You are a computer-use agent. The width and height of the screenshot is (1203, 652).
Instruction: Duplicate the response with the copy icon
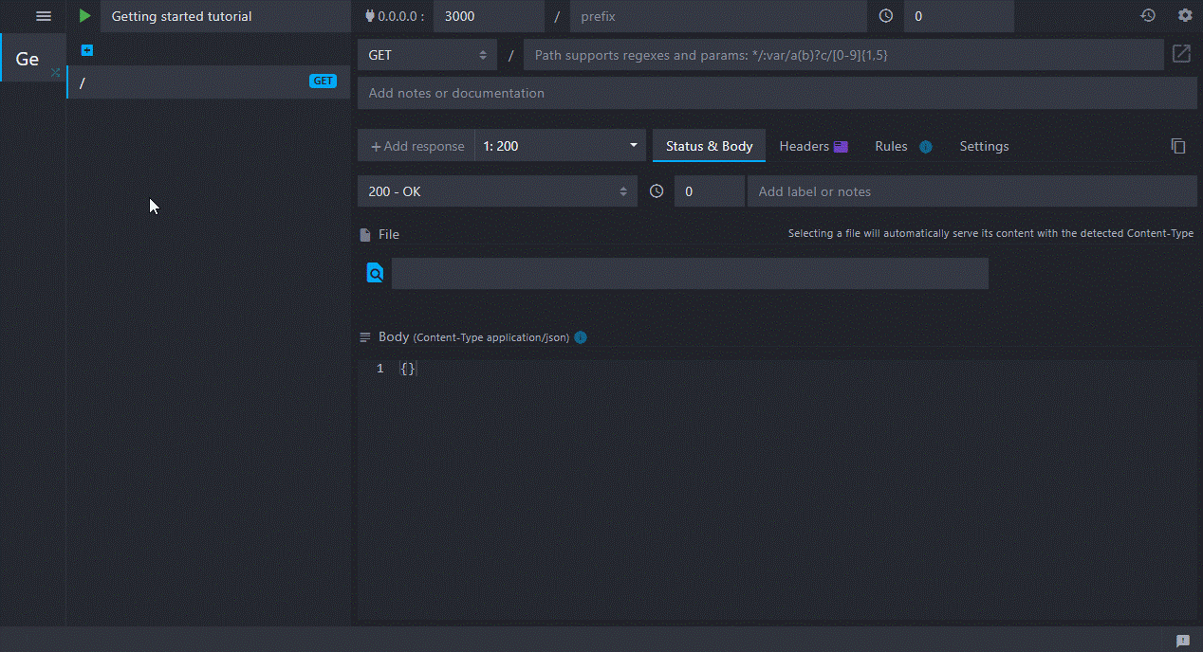click(x=1178, y=146)
